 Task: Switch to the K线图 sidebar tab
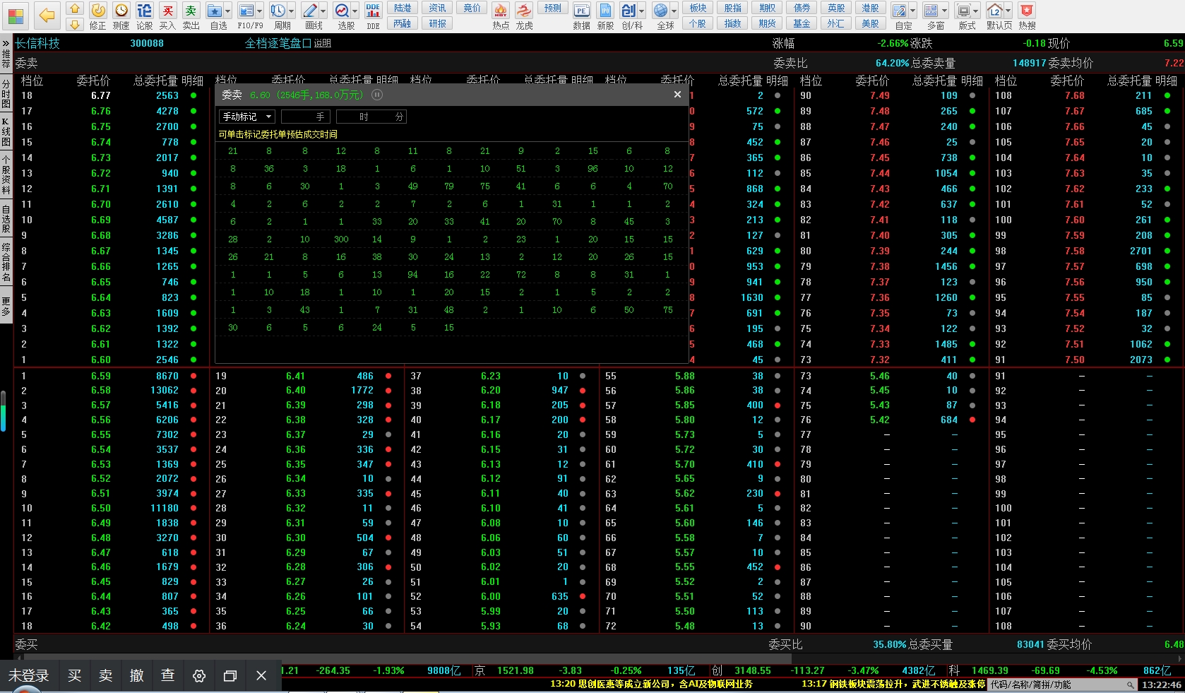click(x=6, y=131)
